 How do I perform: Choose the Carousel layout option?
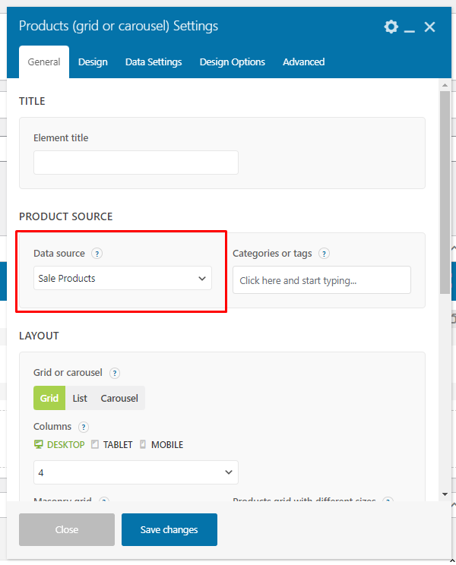click(x=119, y=398)
